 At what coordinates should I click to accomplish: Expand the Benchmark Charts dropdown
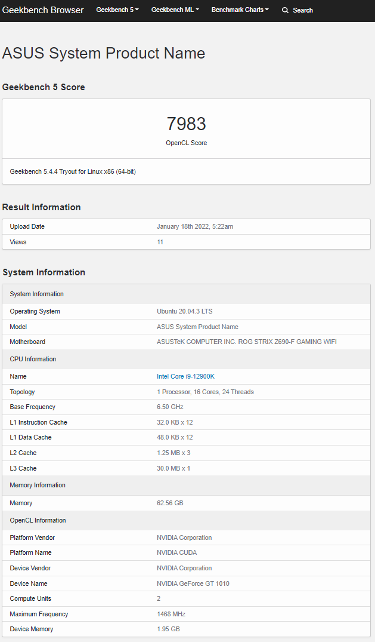240,10
